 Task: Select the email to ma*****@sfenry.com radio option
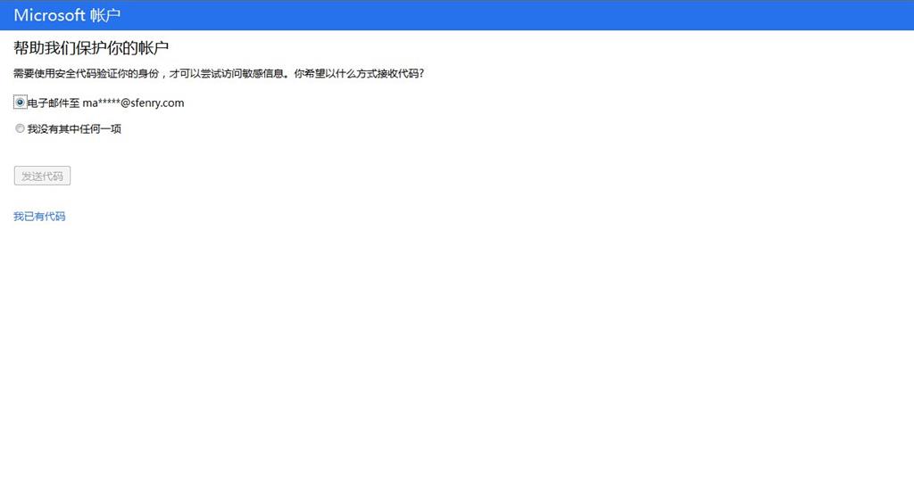point(20,103)
